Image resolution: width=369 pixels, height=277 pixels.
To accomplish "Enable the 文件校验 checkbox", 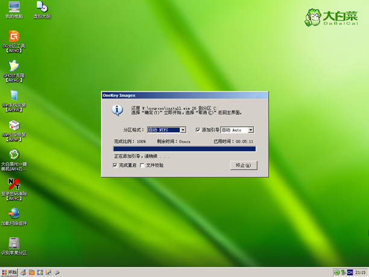I will click(142, 165).
